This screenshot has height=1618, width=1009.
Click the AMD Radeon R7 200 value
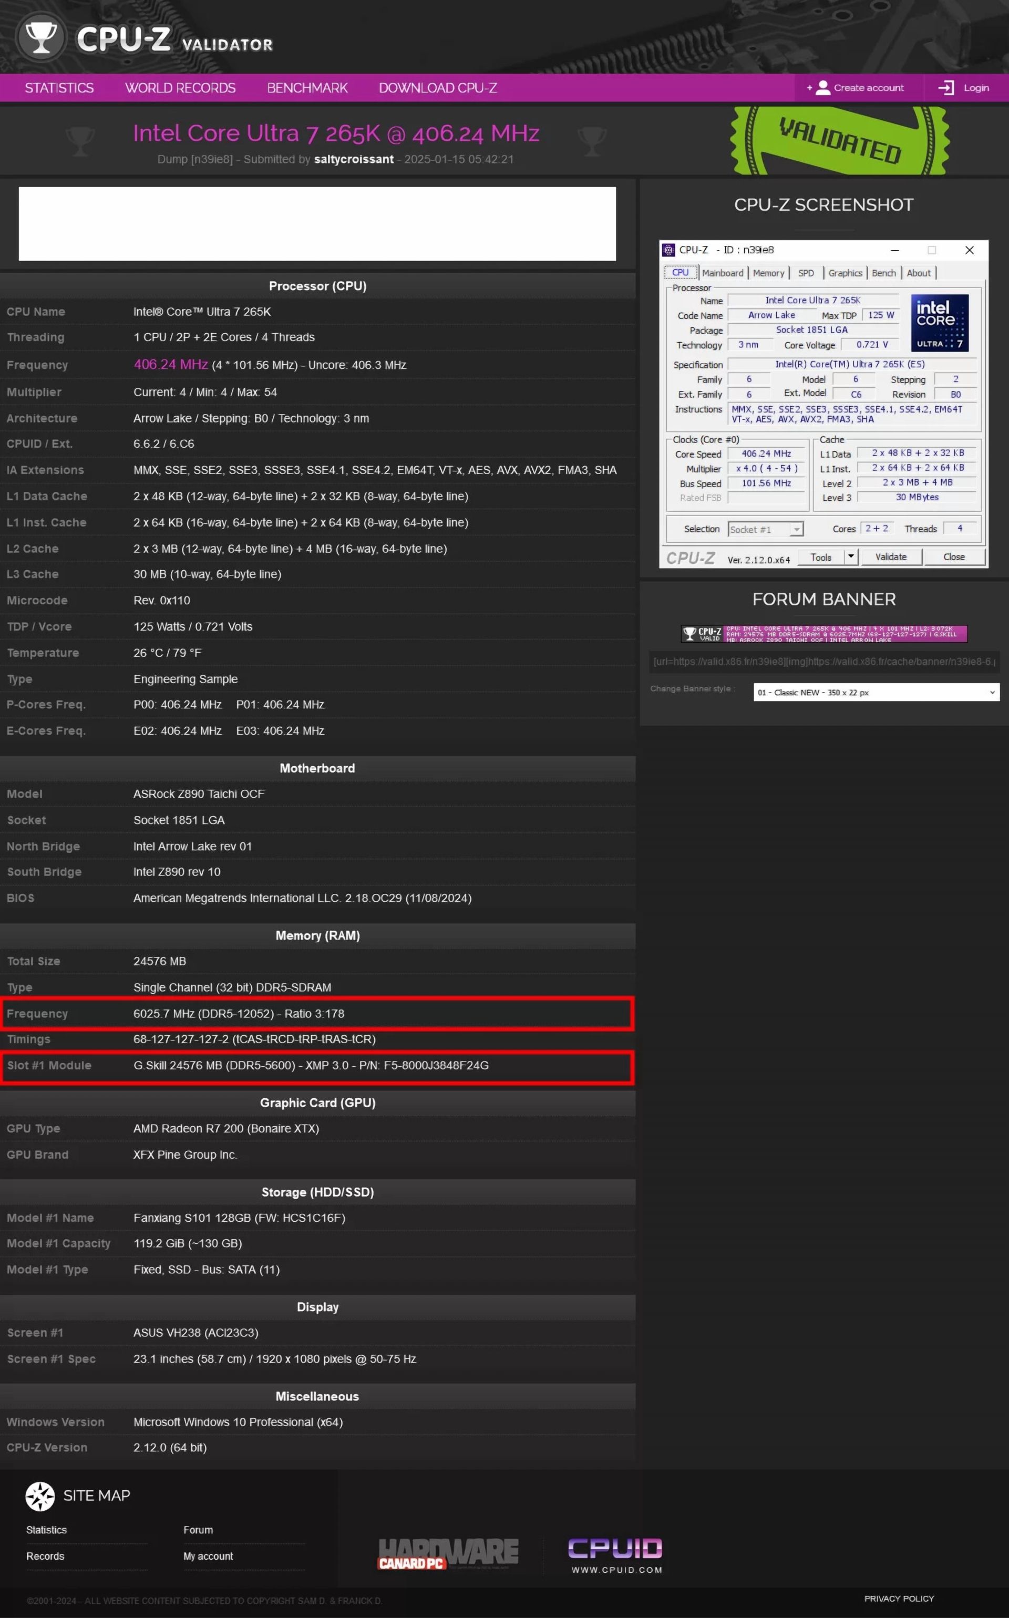click(x=226, y=1128)
